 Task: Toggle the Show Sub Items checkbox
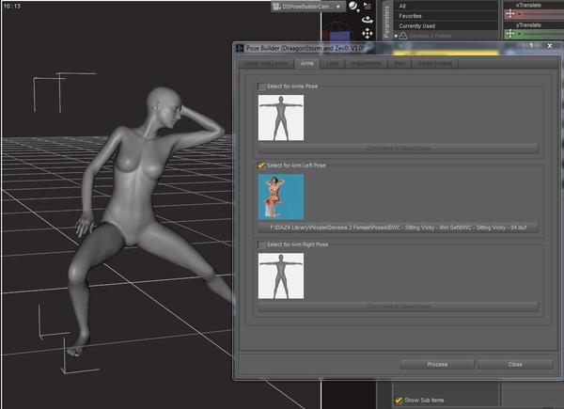click(x=399, y=400)
